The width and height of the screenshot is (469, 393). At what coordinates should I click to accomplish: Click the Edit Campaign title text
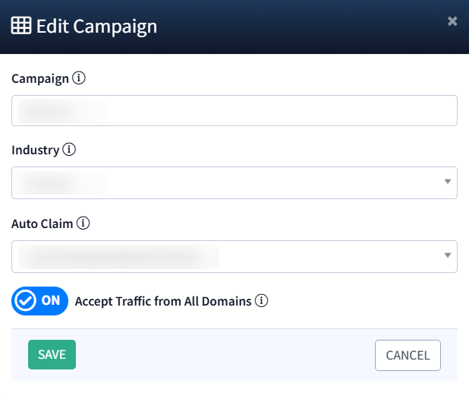tap(96, 26)
